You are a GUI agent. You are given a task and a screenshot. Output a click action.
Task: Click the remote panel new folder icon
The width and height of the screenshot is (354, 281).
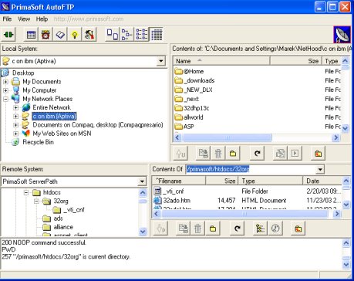[x=213, y=229]
